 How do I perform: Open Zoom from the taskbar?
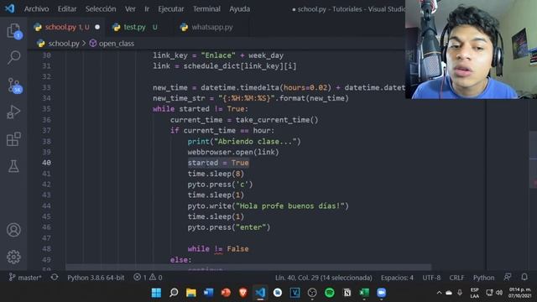click(x=381, y=293)
